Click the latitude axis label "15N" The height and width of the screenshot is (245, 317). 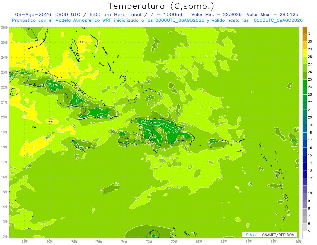[x=4, y=192]
